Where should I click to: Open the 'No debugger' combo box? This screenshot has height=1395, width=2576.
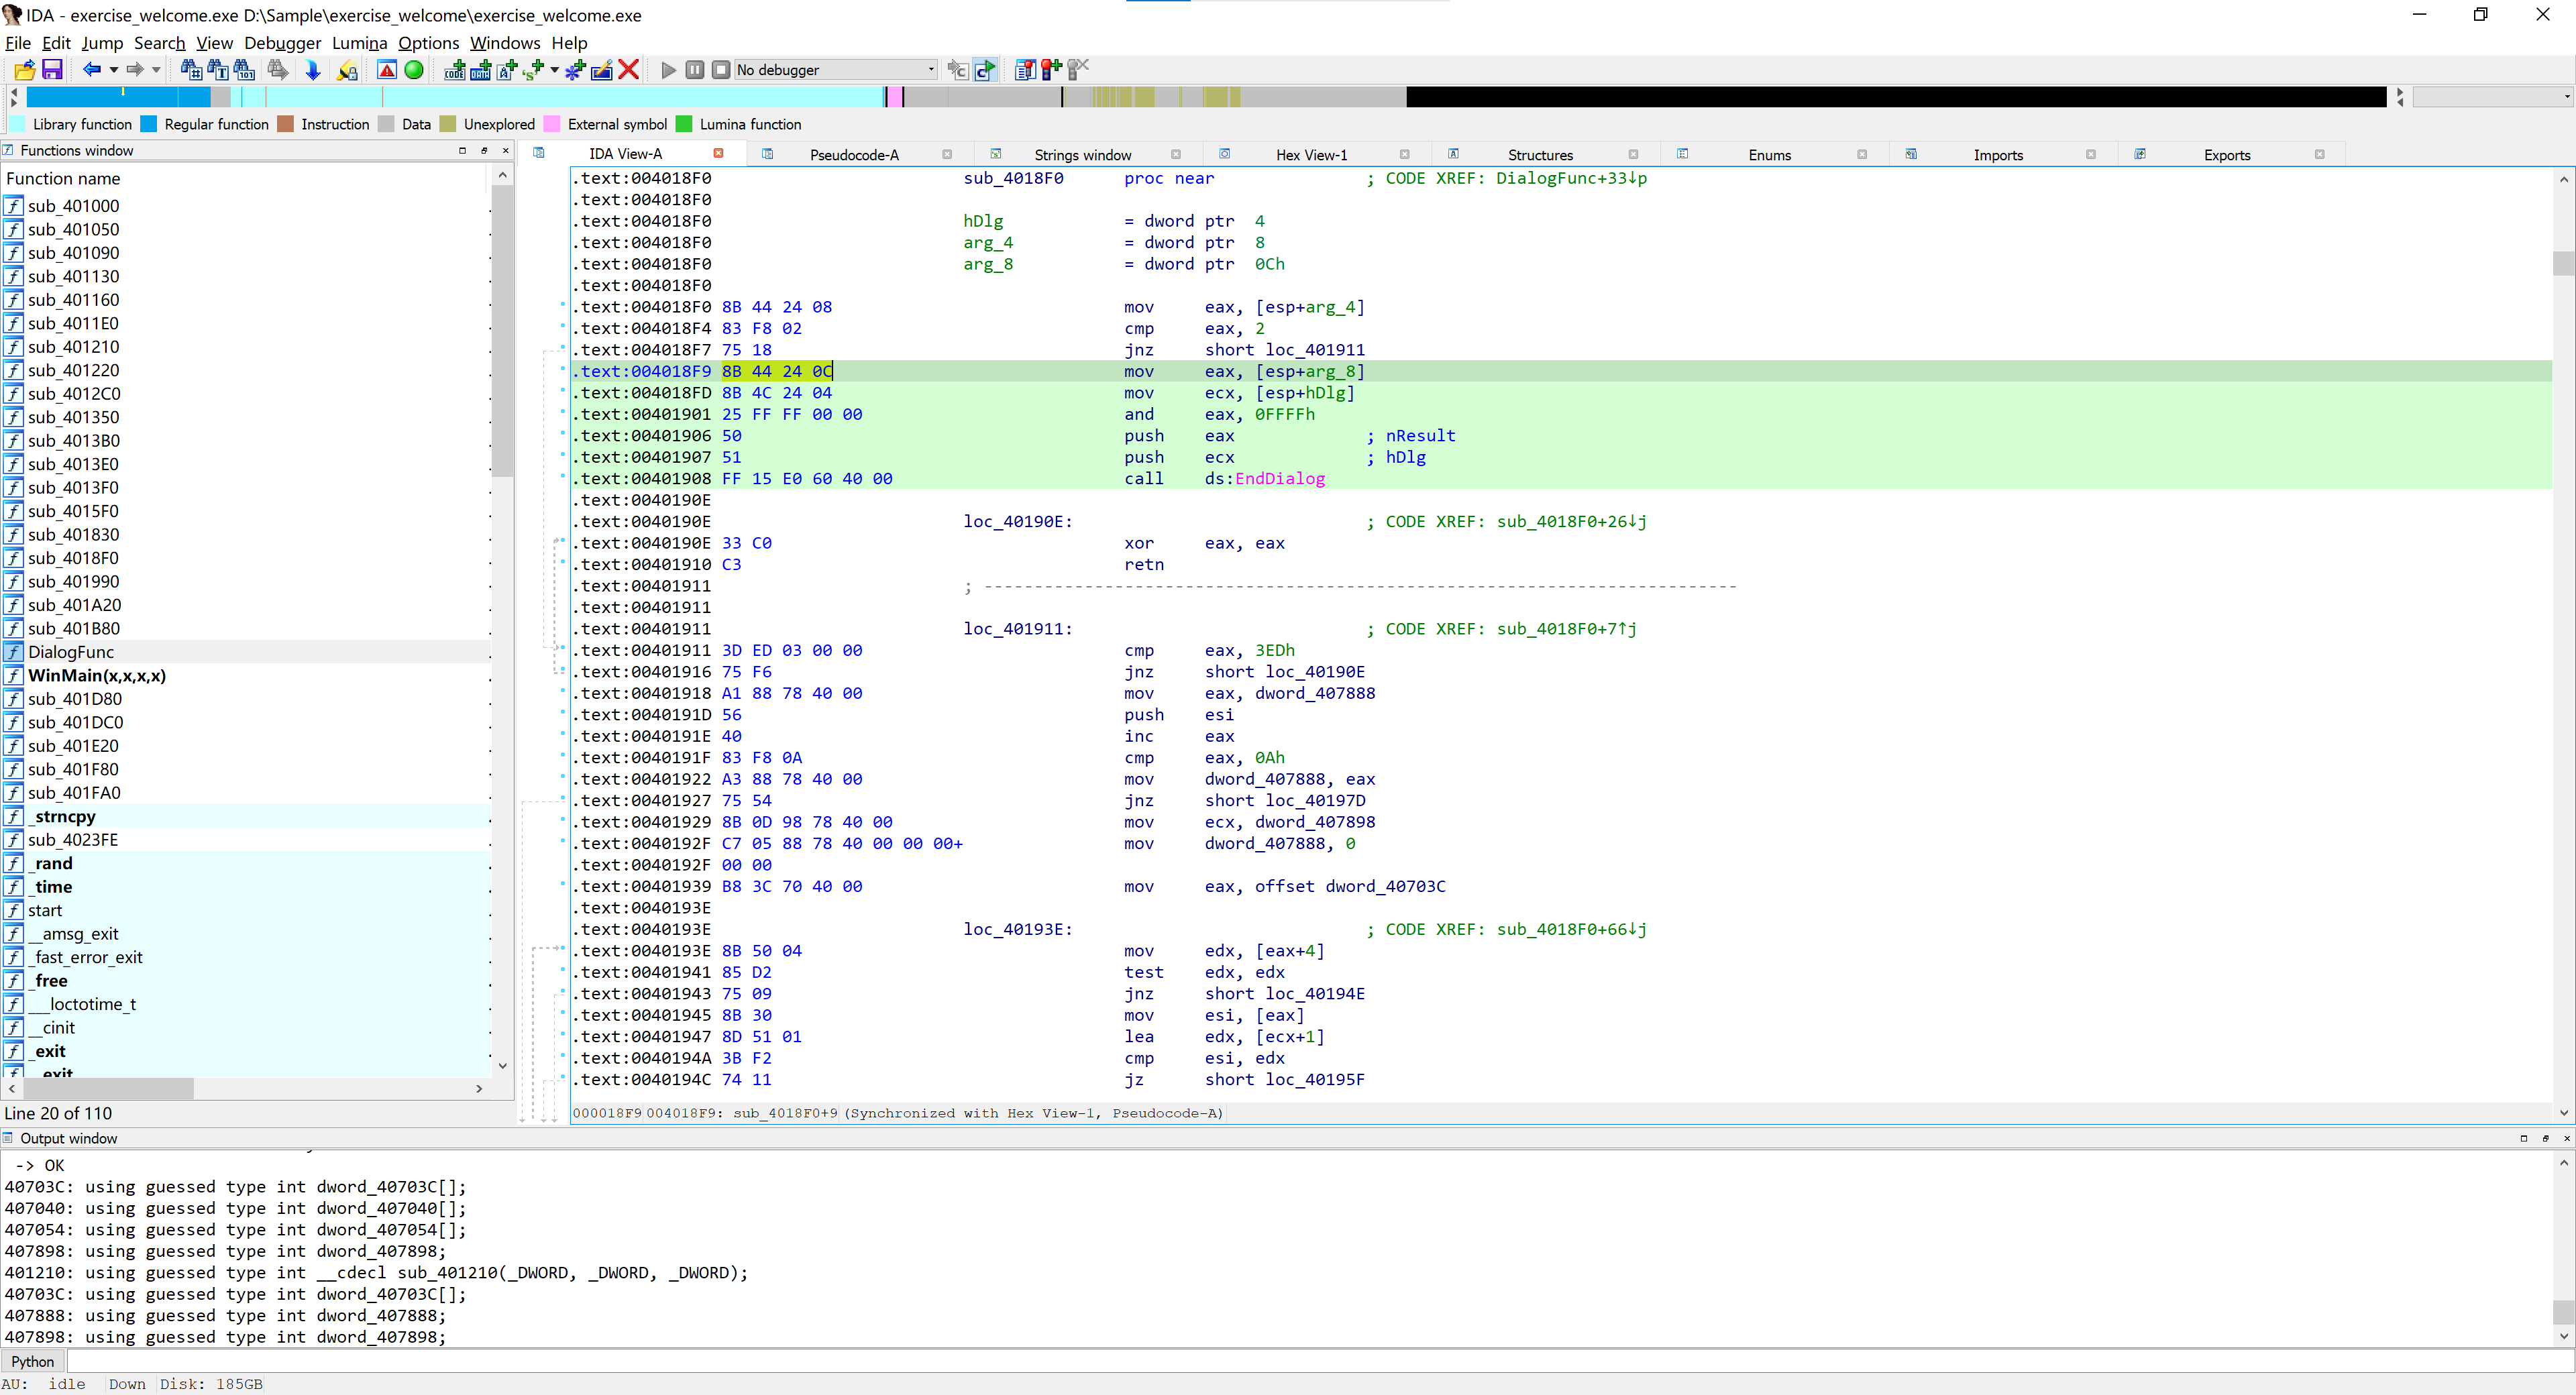(836, 70)
